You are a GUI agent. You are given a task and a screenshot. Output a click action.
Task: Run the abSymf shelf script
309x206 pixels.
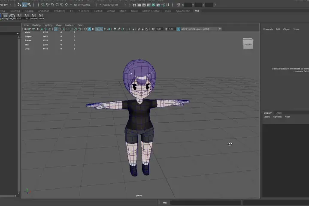34,17
